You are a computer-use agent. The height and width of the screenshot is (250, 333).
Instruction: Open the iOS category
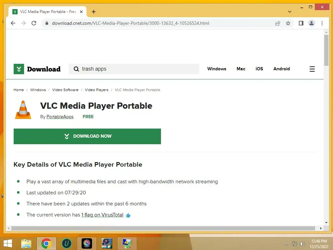pos(259,69)
